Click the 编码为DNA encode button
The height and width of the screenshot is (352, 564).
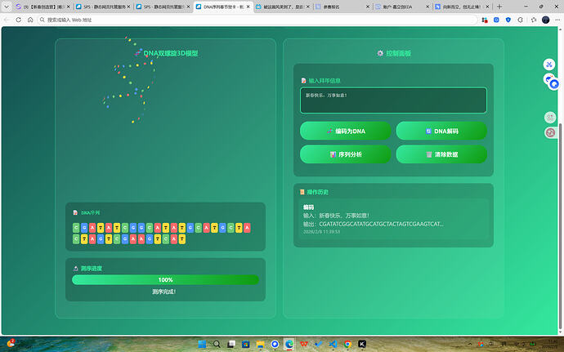pos(346,131)
